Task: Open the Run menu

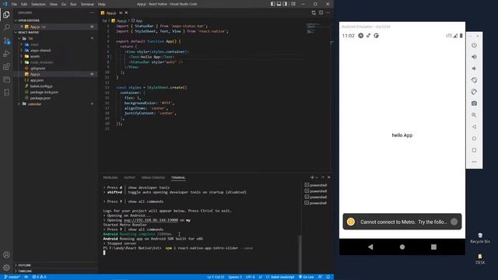Action: coord(73,4)
